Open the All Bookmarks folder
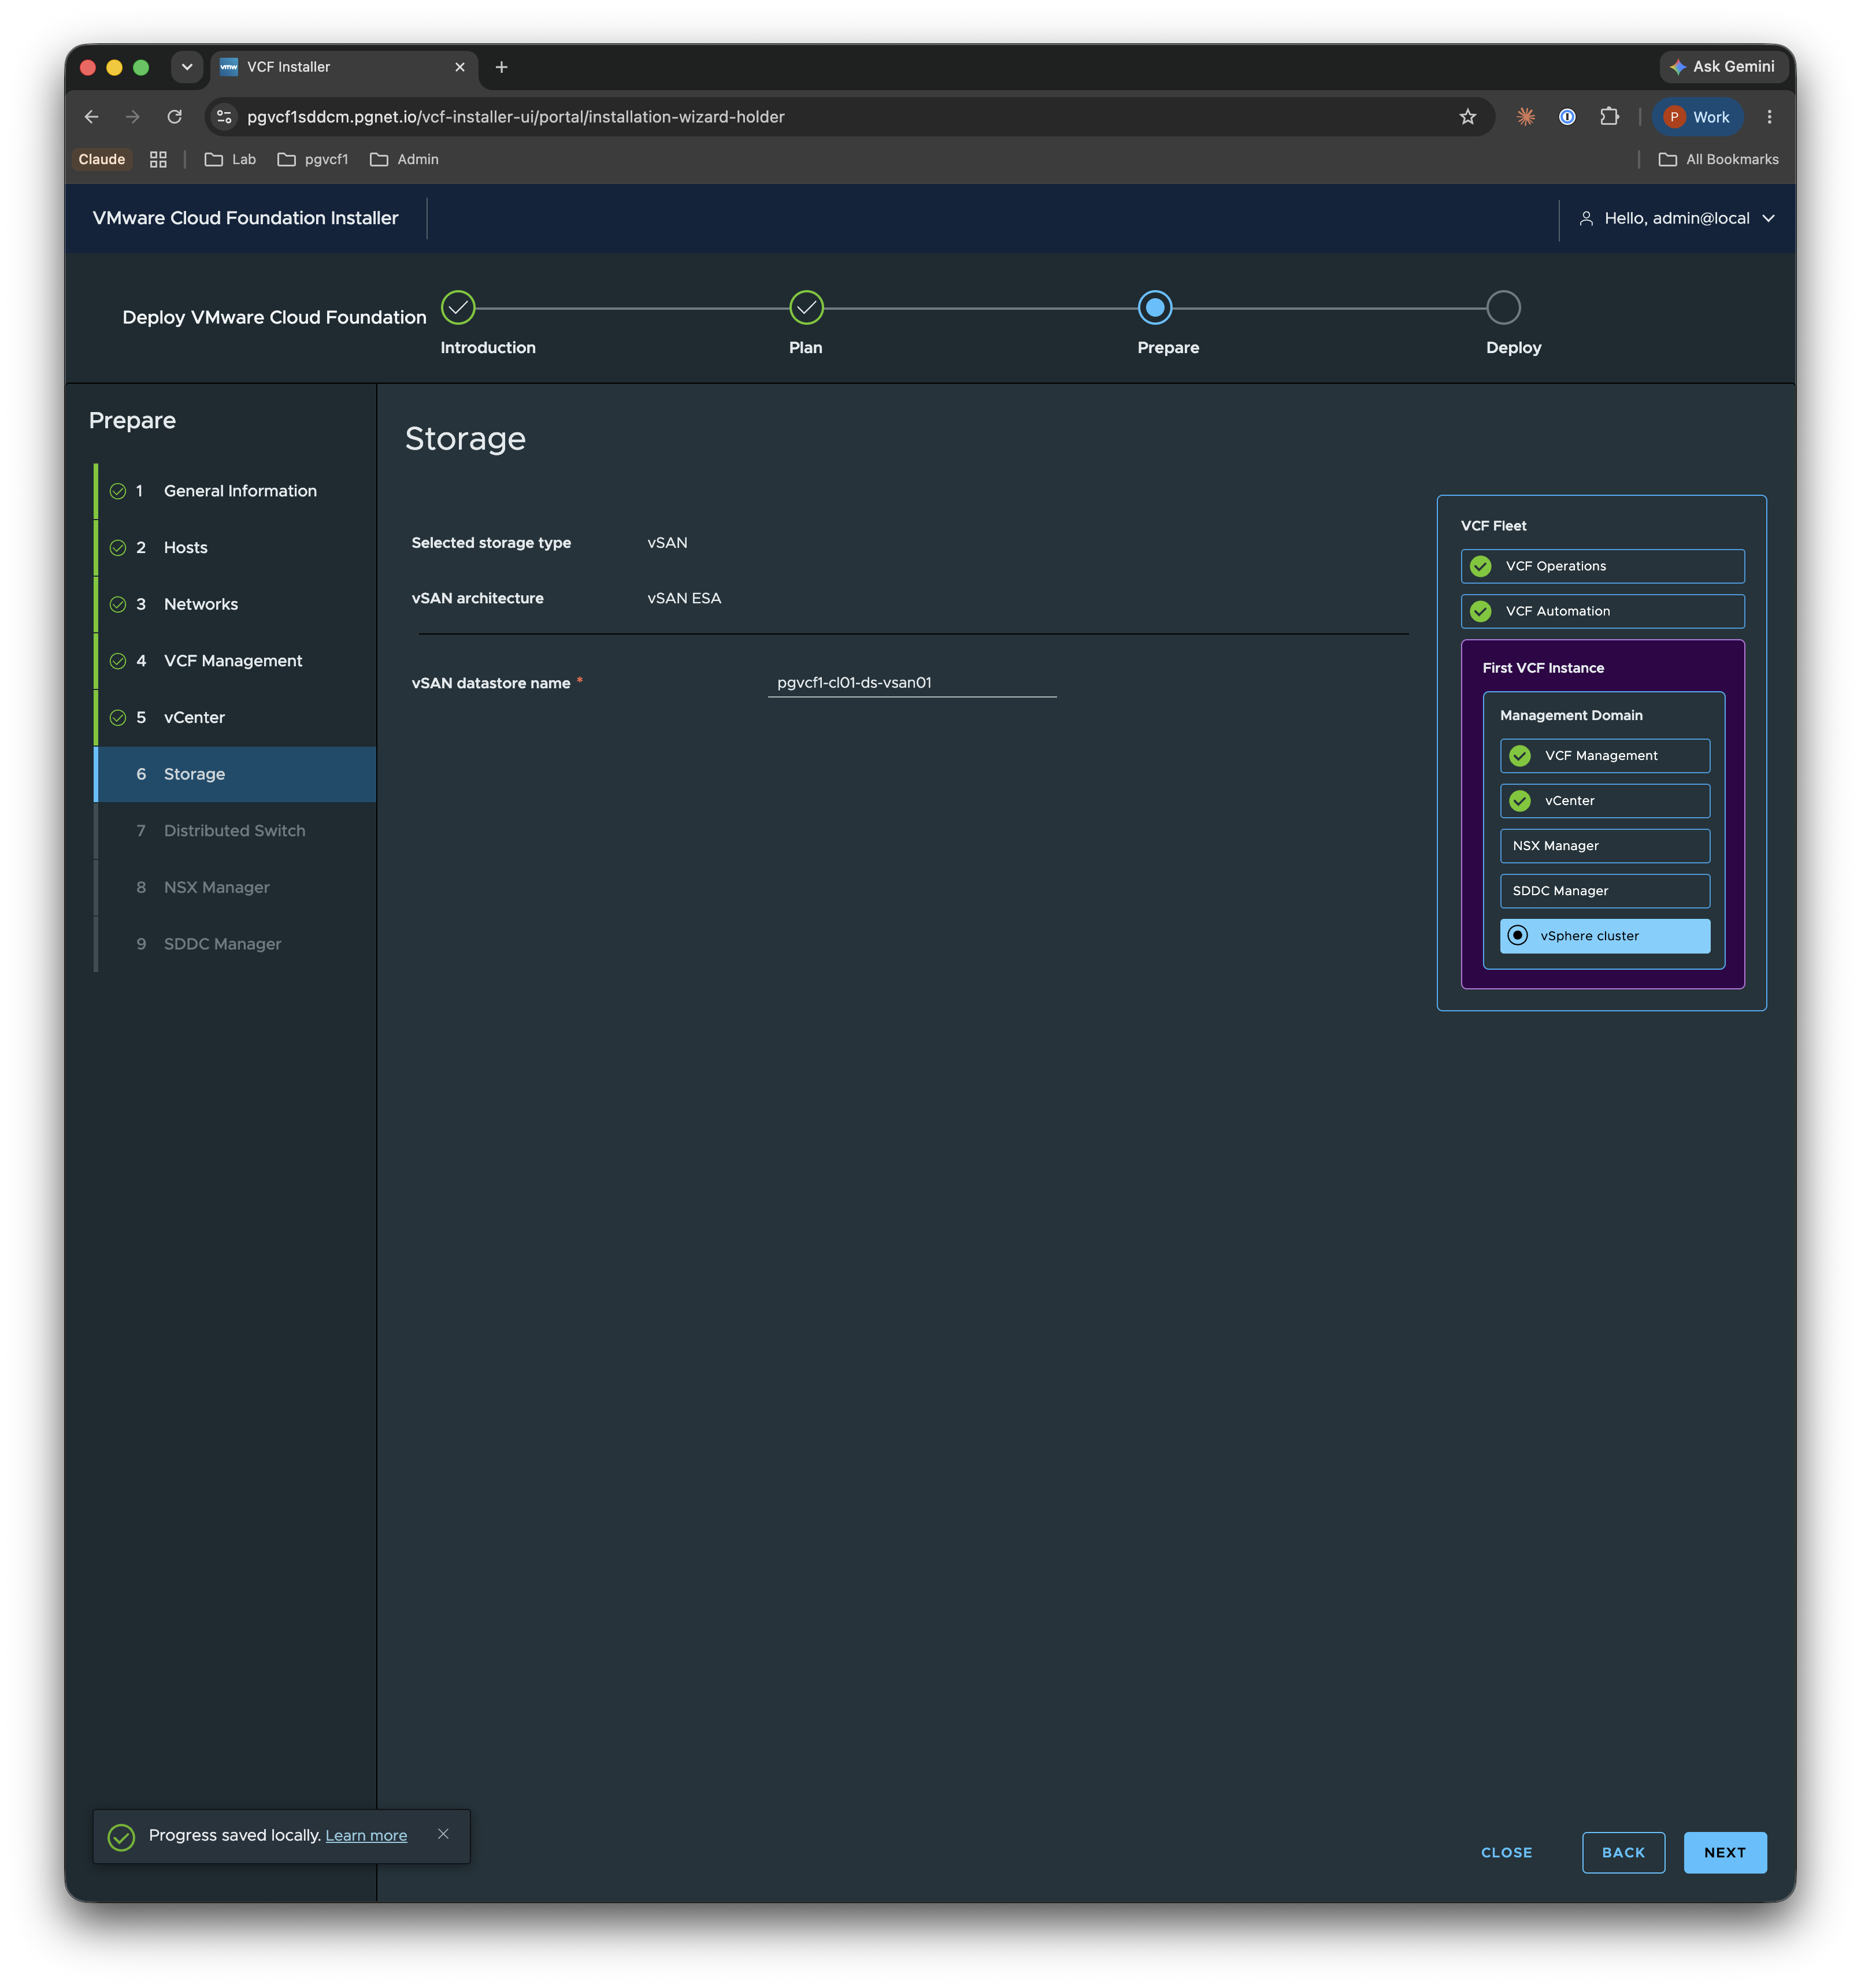 [x=1718, y=159]
